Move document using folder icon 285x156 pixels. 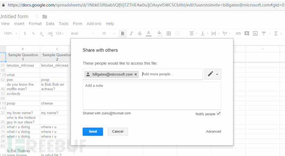(45, 16)
